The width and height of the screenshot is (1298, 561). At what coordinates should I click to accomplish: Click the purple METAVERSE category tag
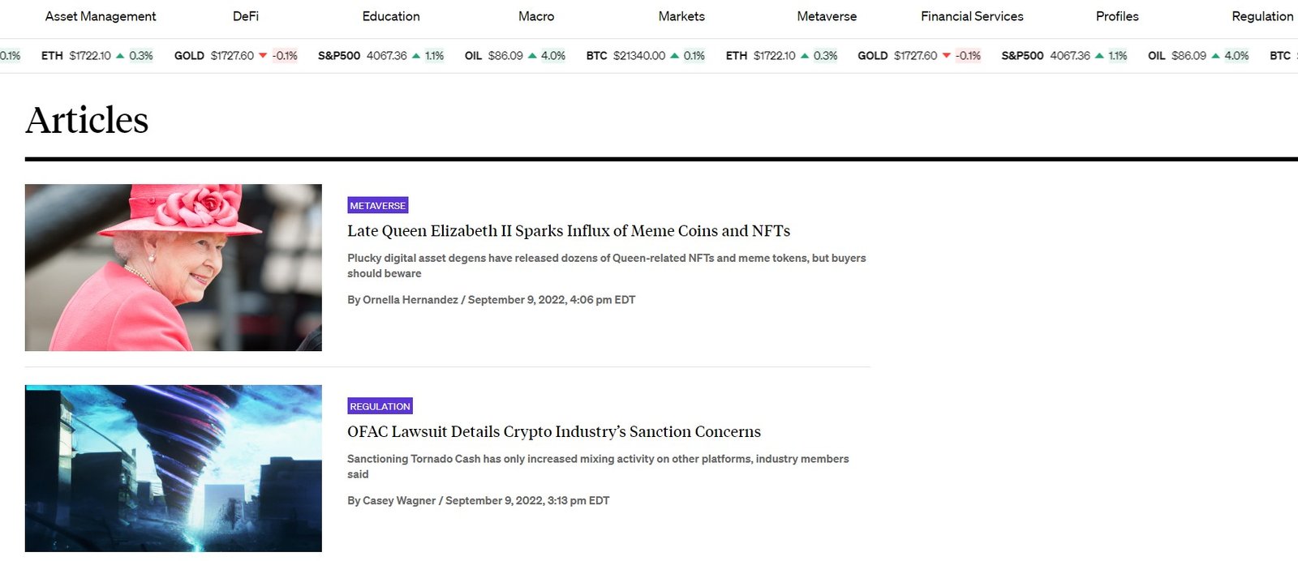pyautogui.click(x=378, y=206)
